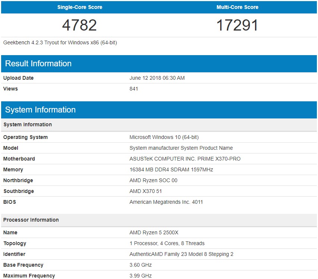Screen dimensions: 318x279
Task: Click the Upload Date label
Action: pyautogui.click(x=18, y=78)
